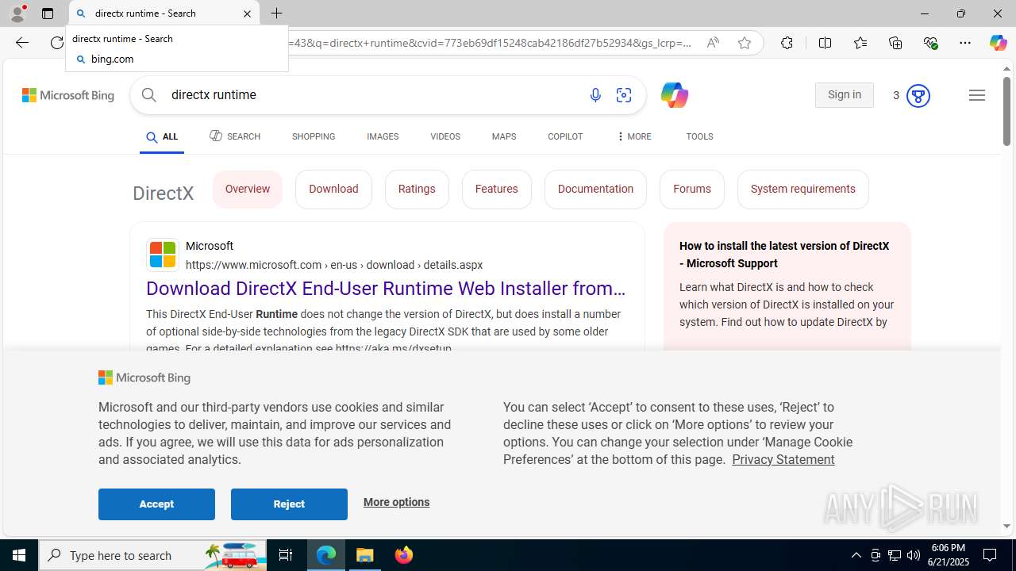Screen dimensions: 1016x571
Task: Open More options for cookies
Action: pyautogui.click(x=396, y=502)
